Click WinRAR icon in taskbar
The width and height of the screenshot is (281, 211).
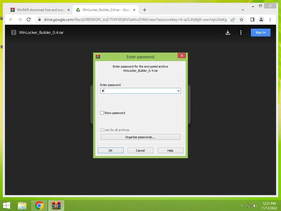tap(56, 206)
